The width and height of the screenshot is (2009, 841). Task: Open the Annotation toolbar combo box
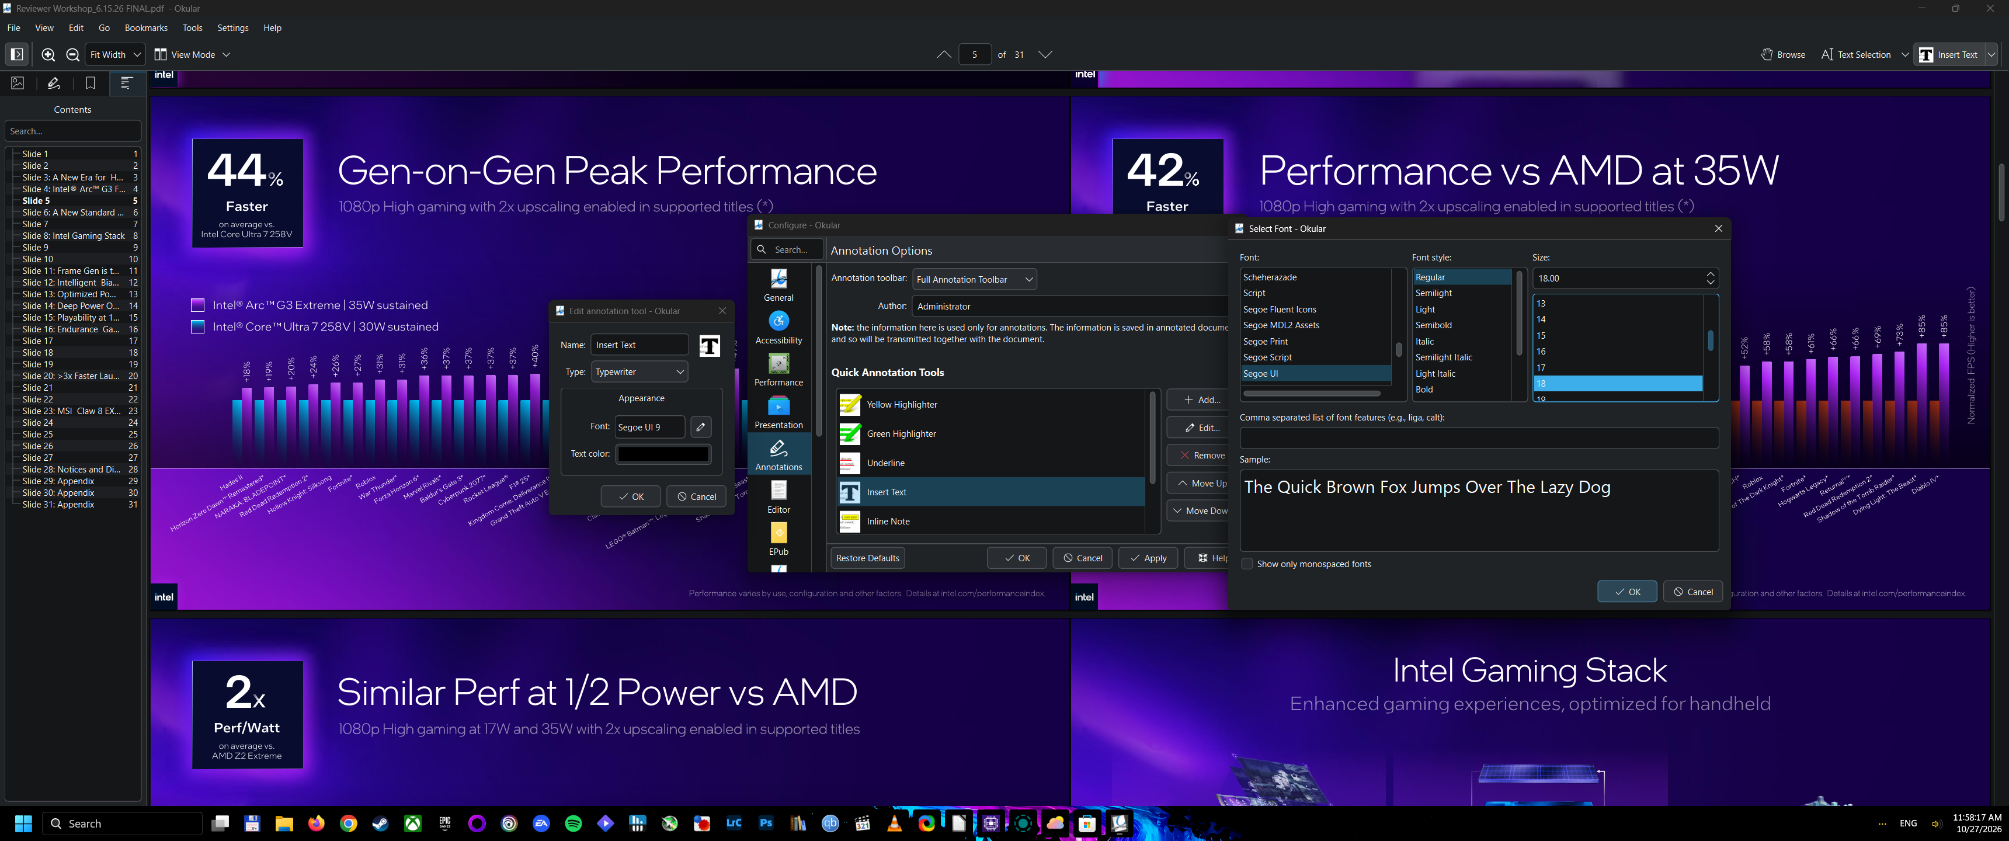pos(974,279)
